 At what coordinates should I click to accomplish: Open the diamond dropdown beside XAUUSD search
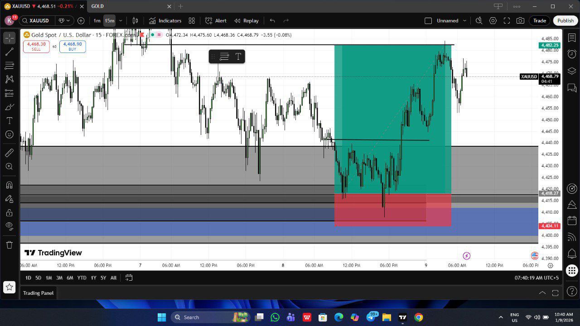coord(63,20)
